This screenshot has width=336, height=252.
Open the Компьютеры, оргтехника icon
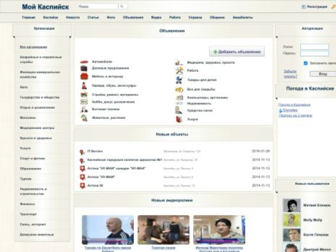(x=180, y=97)
